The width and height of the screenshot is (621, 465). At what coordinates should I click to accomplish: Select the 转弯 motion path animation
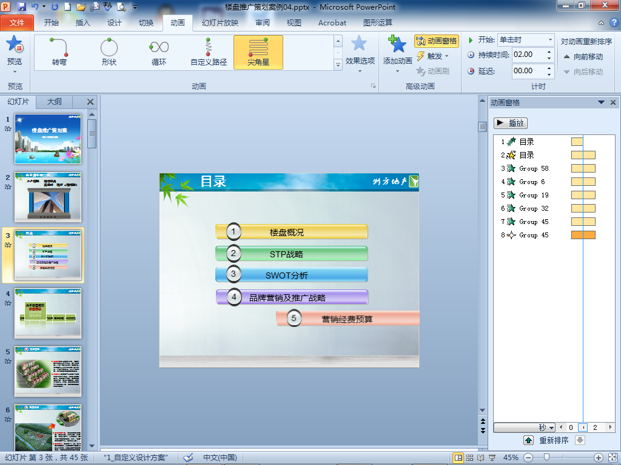[x=59, y=52]
